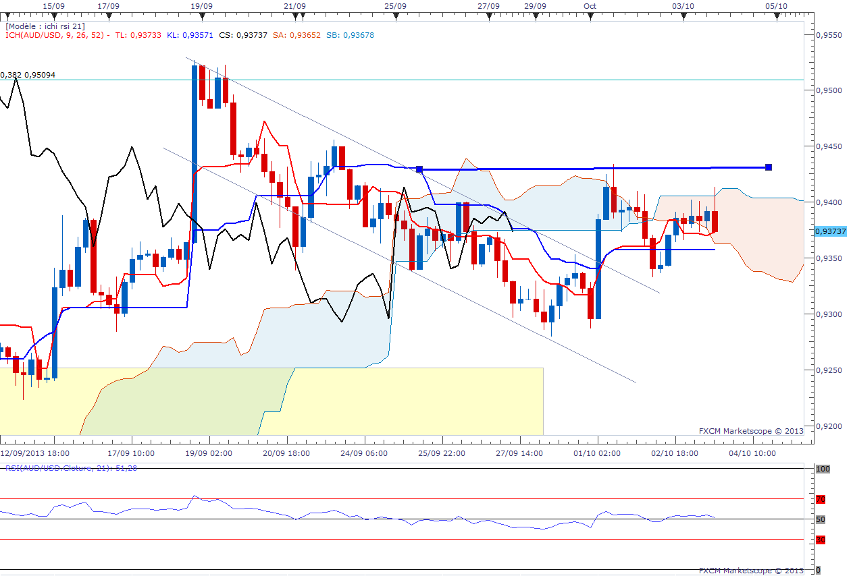
Task: Click the "19/09 02:00" time label
Action: [x=209, y=453]
